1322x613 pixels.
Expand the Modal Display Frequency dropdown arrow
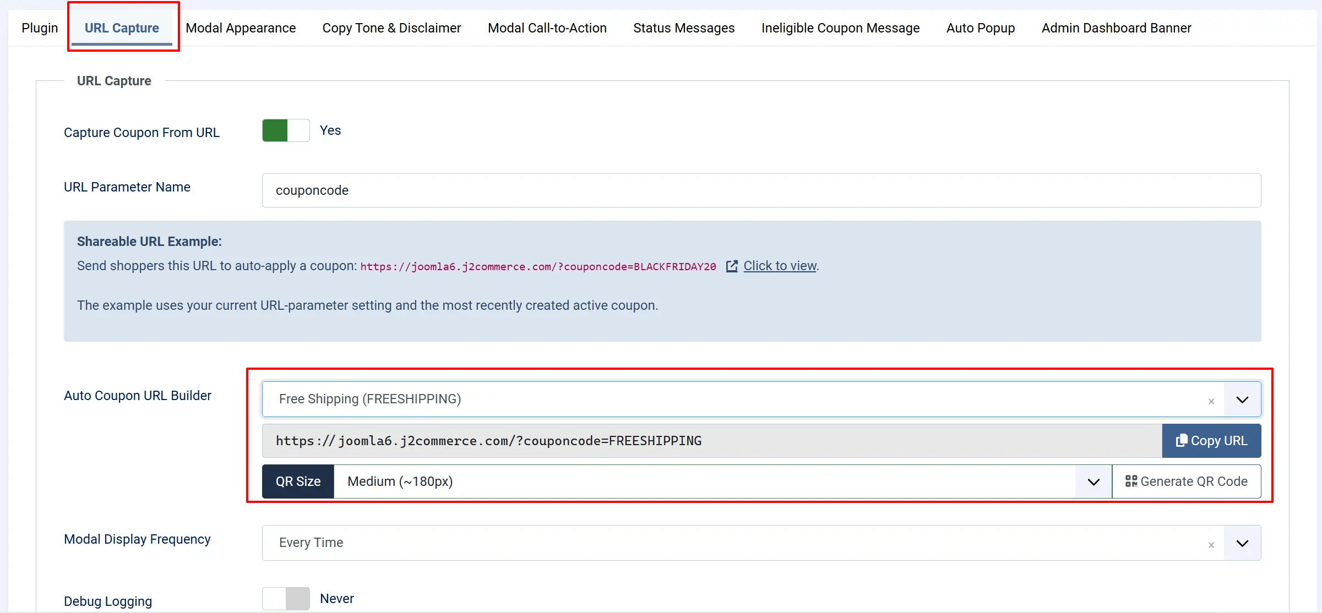tap(1242, 543)
